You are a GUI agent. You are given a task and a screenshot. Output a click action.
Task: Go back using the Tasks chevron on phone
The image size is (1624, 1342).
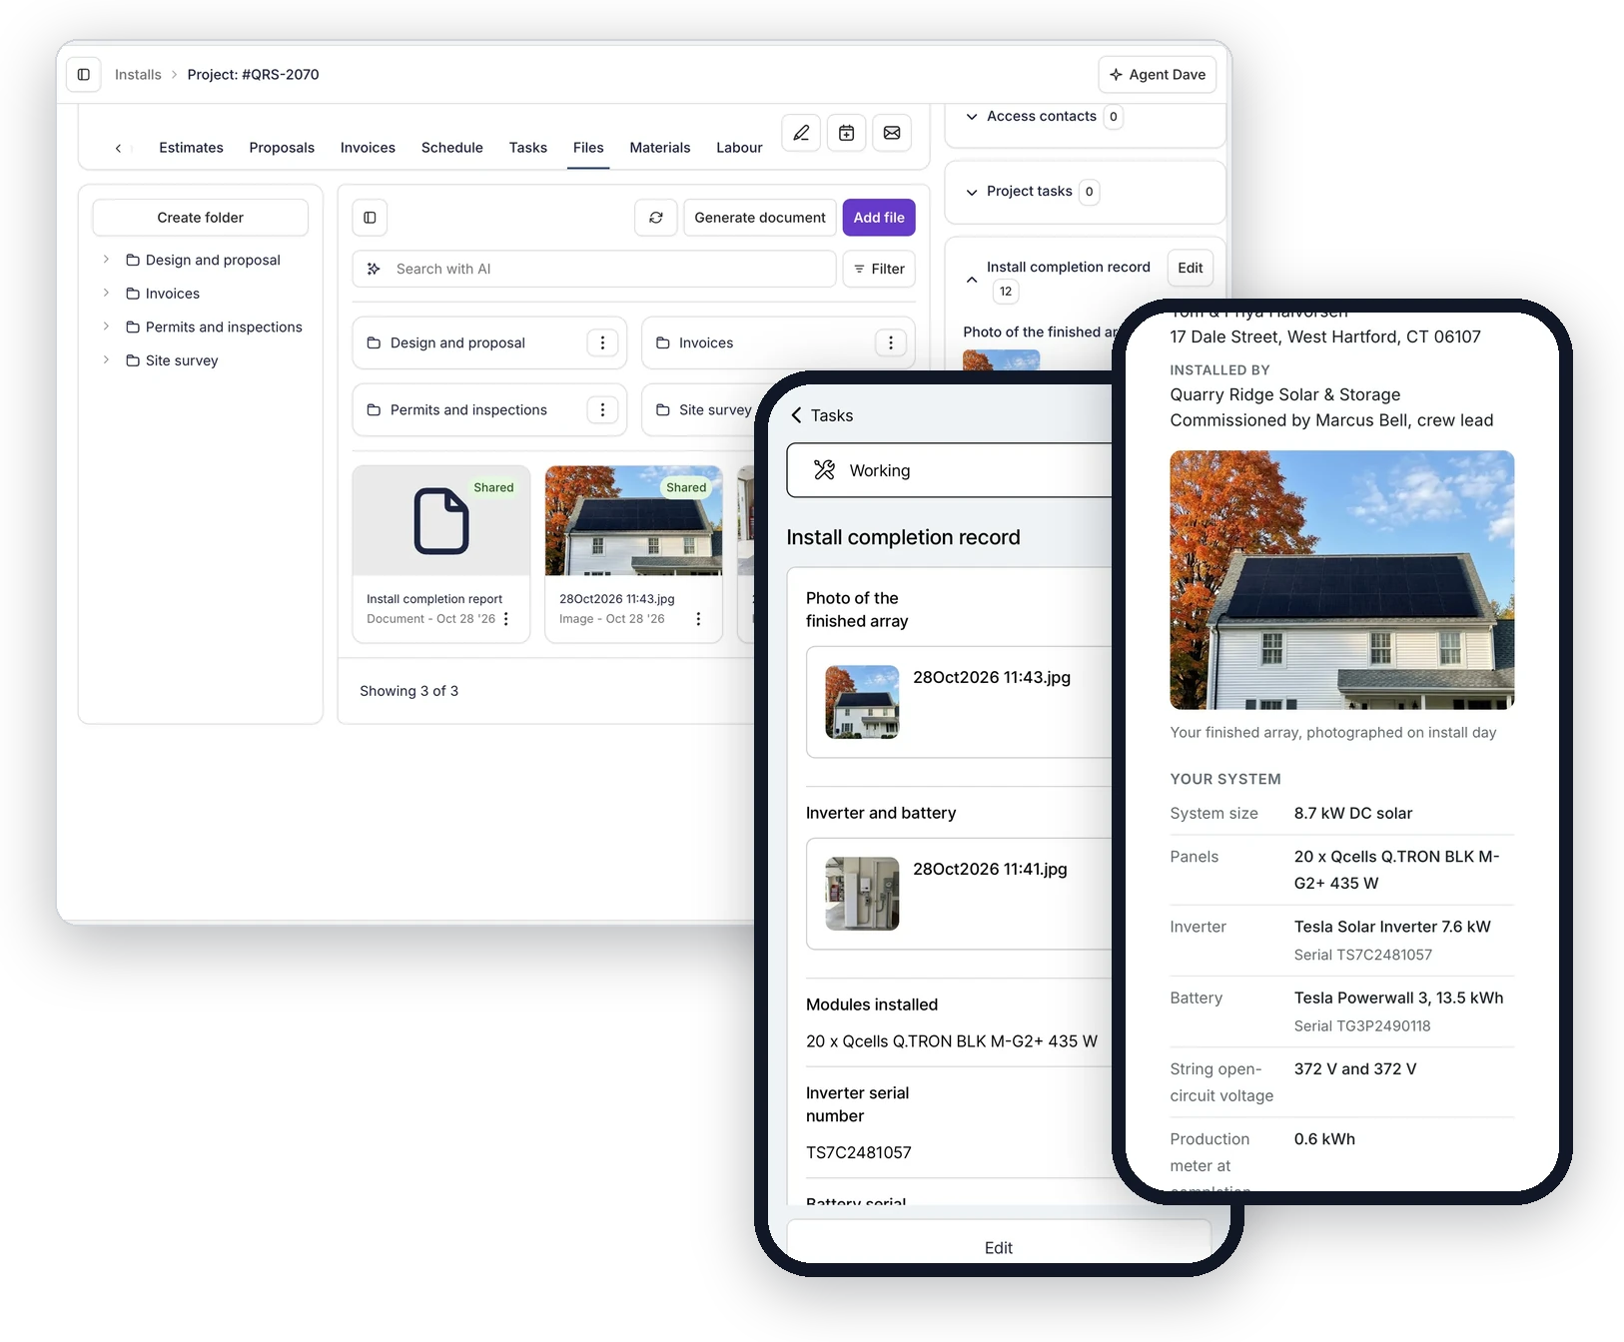click(x=796, y=415)
